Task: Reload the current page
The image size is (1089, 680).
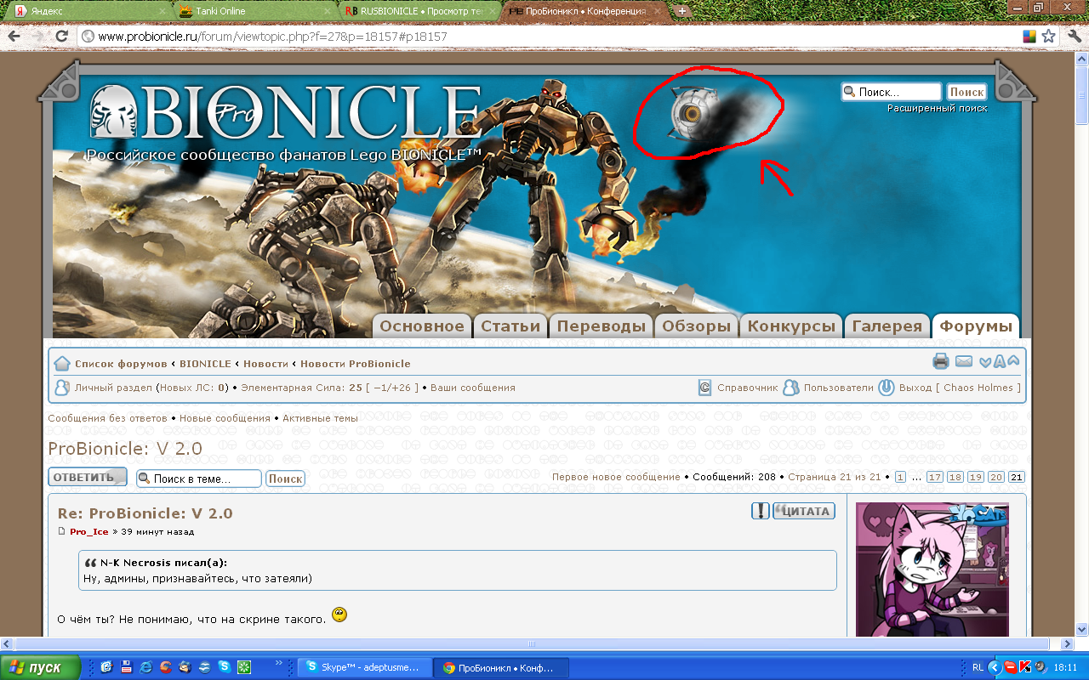Action: point(61,37)
